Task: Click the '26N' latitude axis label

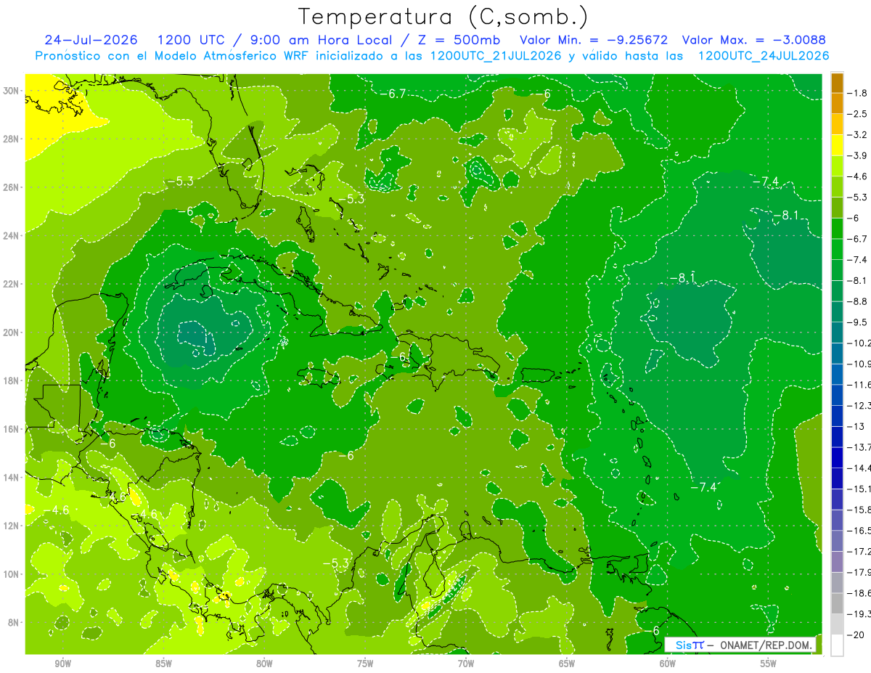Action: [x=12, y=187]
